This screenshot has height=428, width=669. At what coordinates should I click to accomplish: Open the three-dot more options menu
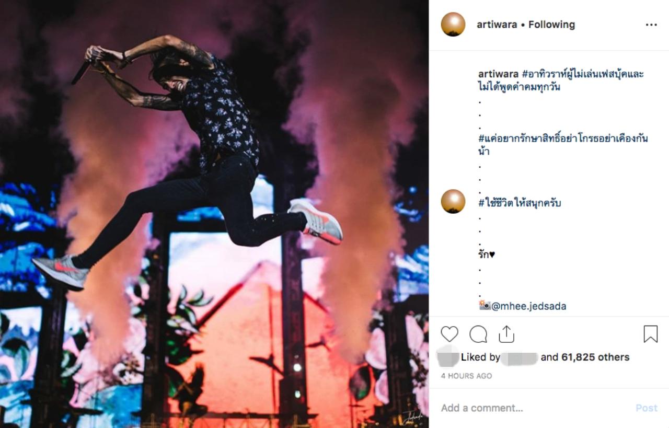651,25
